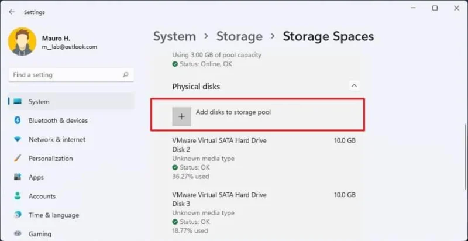
Task: Go to Storage in breadcrumb
Action: [x=239, y=36]
